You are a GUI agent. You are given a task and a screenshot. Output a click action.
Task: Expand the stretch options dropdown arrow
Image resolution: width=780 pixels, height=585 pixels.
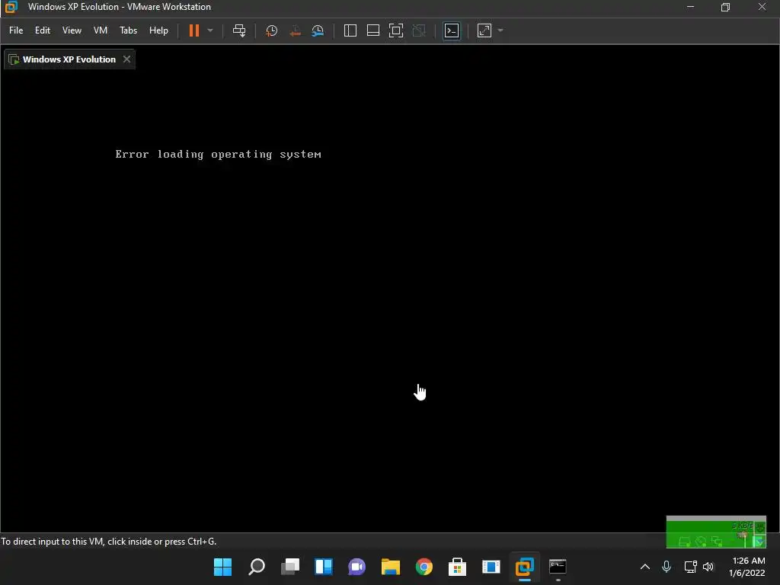pos(500,30)
